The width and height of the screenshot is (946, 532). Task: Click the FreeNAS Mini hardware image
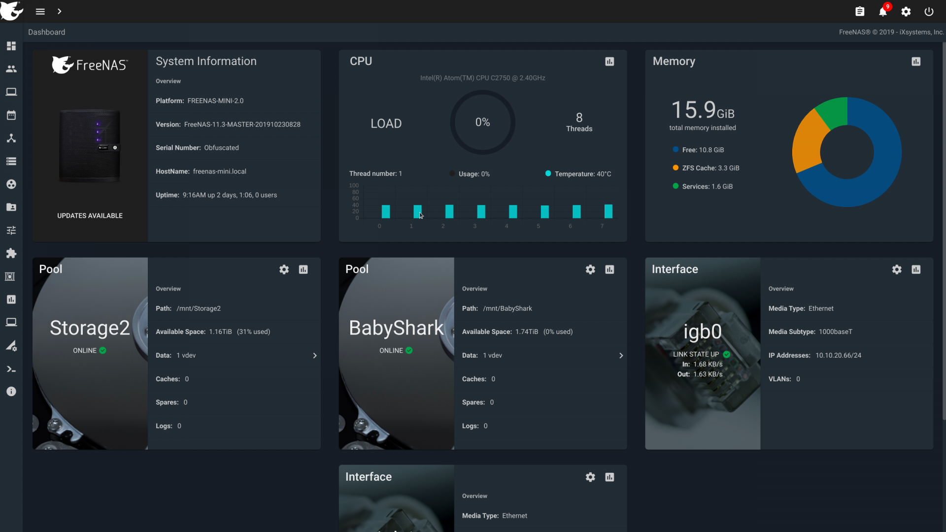click(90, 146)
